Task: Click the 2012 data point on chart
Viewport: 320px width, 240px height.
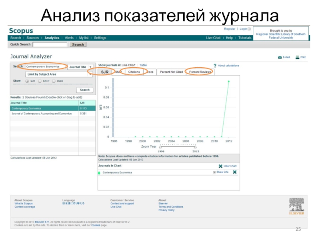Action: point(229,82)
